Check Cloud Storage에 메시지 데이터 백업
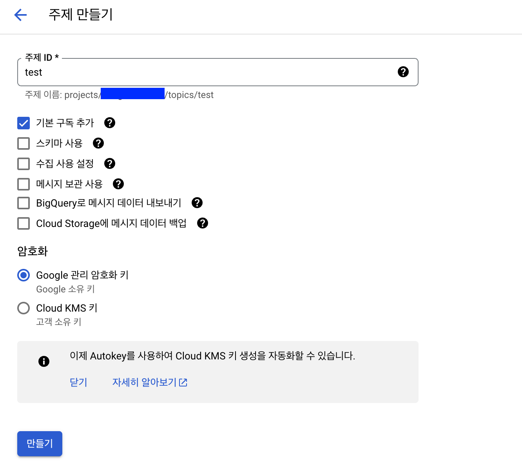This screenshot has height=468, width=522. click(x=24, y=223)
